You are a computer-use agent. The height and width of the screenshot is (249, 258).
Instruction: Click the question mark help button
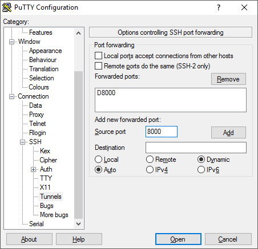click(219, 7)
